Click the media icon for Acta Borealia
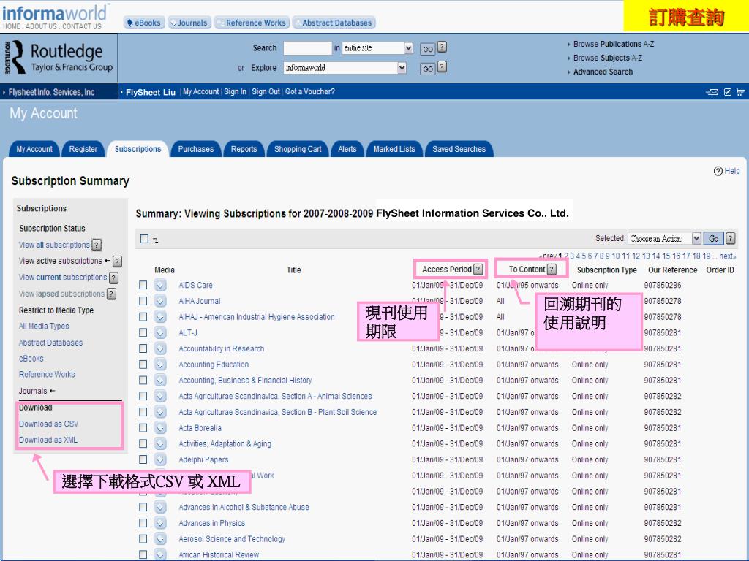Viewport: 749px width, 561px height. point(160,428)
